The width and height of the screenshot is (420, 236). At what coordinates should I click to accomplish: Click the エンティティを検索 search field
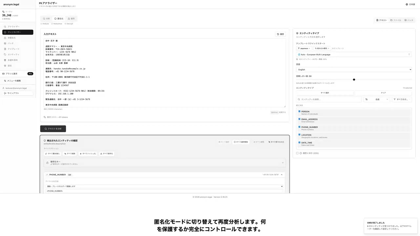(x=329, y=99)
